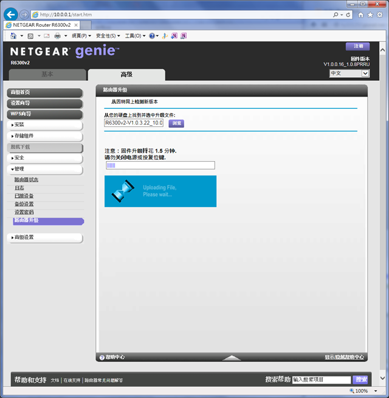The image size is (389, 398).
Task: Open WPS向导 in the sidebar
Action: (45, 114)
